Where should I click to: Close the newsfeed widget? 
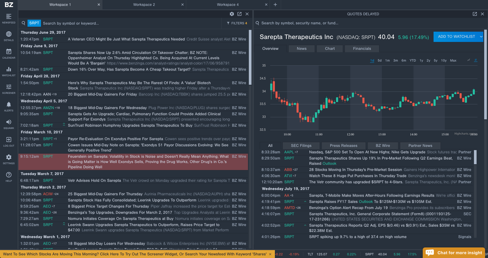click(247, 14)
